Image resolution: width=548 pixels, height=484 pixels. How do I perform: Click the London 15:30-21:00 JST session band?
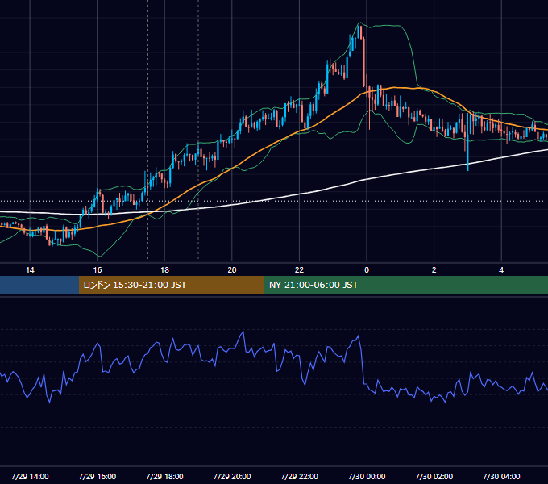point(171,285)
